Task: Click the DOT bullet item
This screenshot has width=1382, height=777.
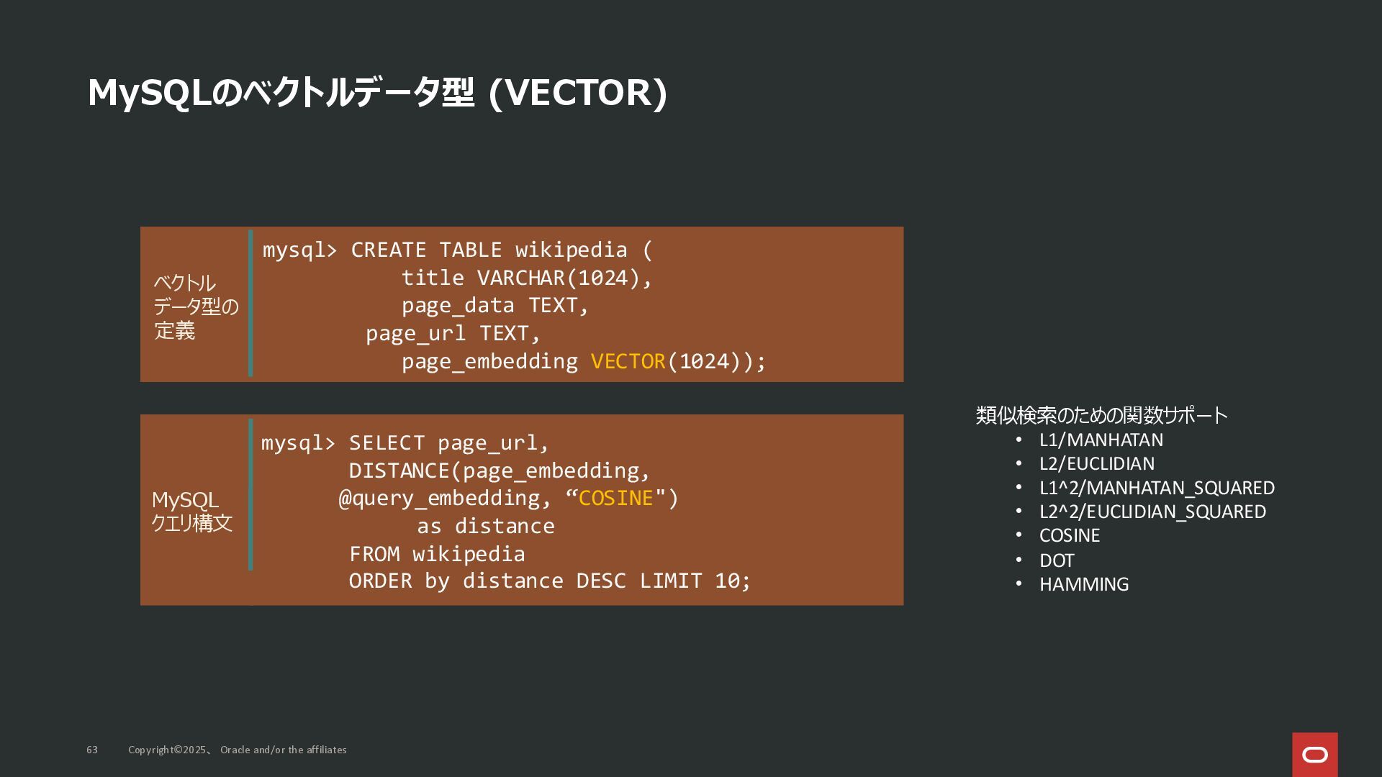Action: point(1056,560)
